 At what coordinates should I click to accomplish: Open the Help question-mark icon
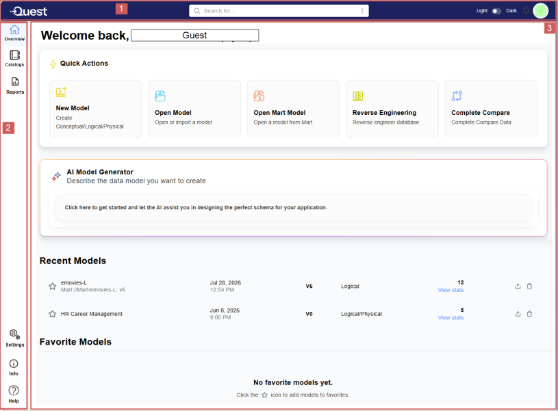click(x=14, y=390)
